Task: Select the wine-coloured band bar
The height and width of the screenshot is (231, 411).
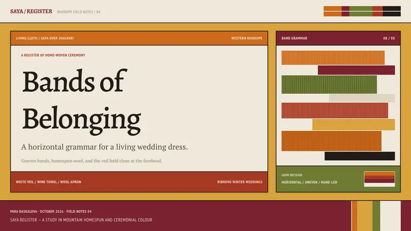Action: tap(356, 70)
